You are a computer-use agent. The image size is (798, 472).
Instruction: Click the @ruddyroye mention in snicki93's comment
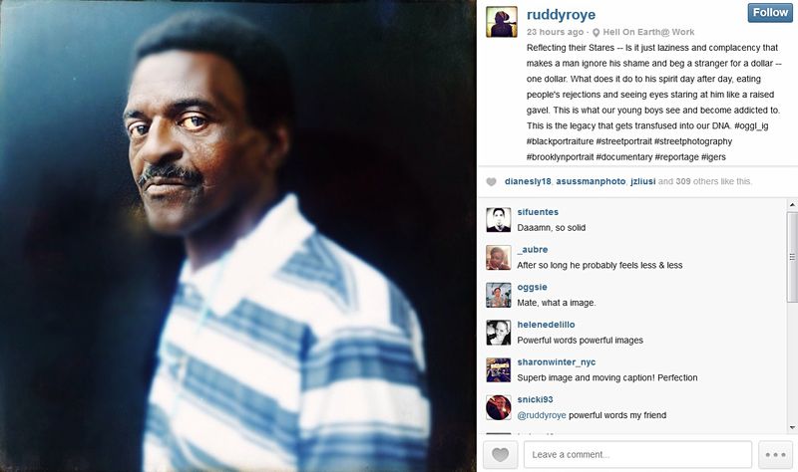542,415
